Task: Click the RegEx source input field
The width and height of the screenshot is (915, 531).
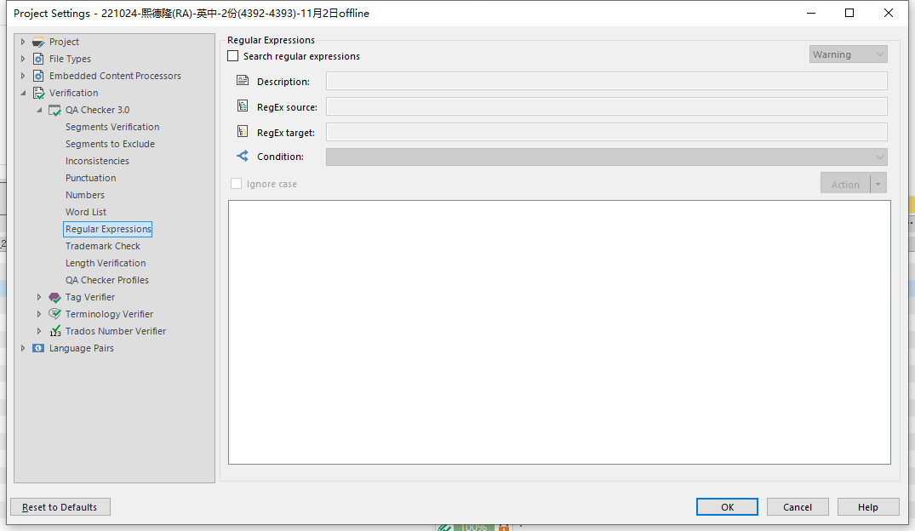Action: (x=606, y=106)
